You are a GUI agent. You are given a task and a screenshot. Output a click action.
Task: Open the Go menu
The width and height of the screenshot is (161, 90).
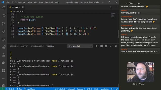35,2
